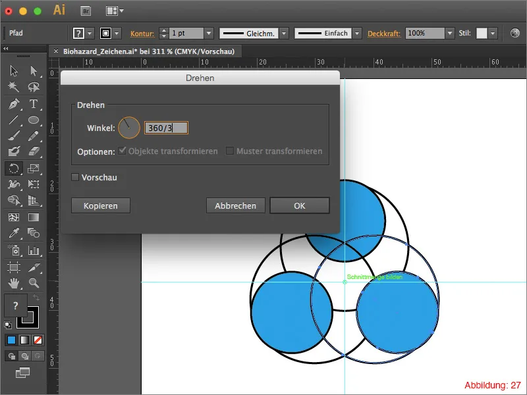Open the fill color dropdown arrow
This screenshot has height=395, width=527.
tap(90, 34)
